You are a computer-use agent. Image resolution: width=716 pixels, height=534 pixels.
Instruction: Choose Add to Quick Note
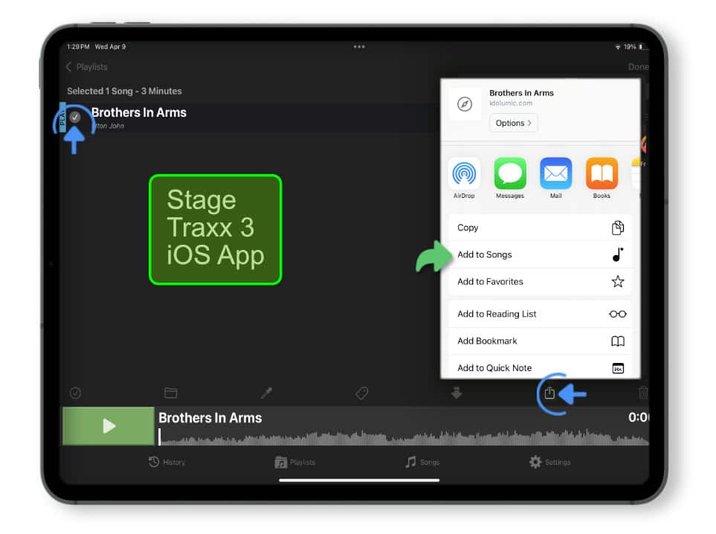[x=541, y=367]
